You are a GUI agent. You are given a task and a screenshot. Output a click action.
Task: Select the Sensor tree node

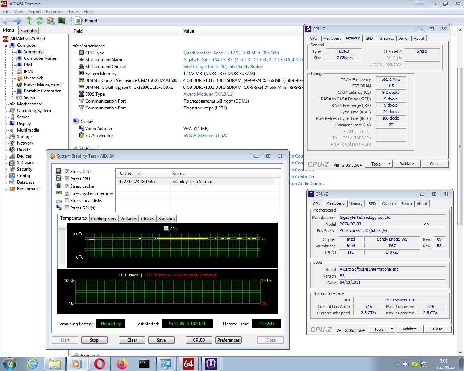pos(30,97)
